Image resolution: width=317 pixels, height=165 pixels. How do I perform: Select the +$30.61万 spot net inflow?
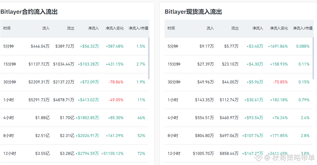pos(254,100)
